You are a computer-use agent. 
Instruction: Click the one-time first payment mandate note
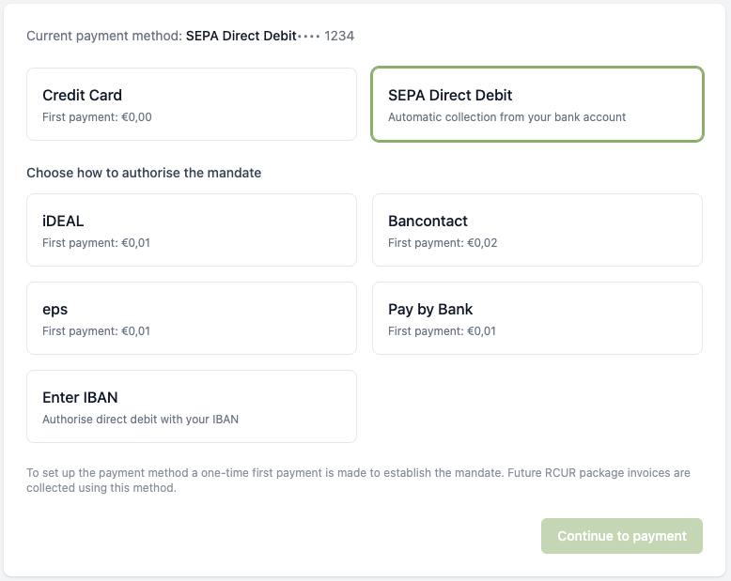358,480
